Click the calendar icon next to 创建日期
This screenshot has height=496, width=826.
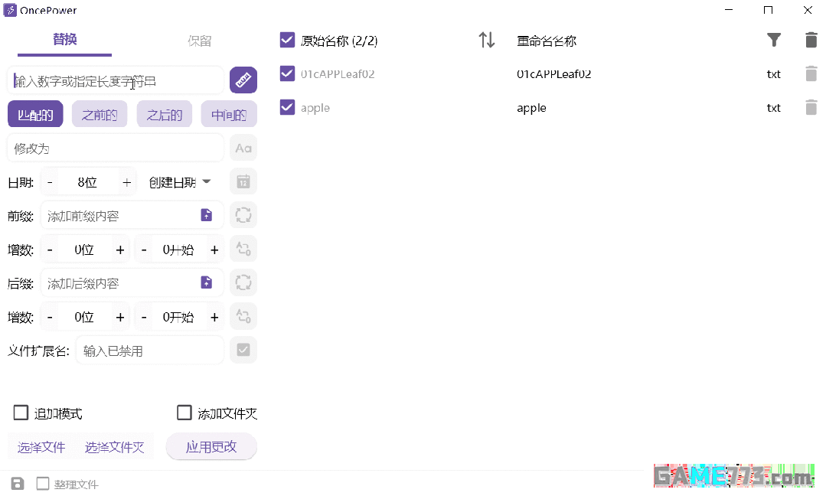coord(243,181)
